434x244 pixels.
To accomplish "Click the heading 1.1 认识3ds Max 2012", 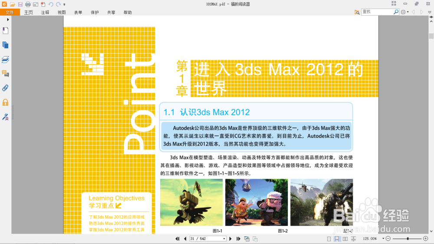I will coord(207,112).
